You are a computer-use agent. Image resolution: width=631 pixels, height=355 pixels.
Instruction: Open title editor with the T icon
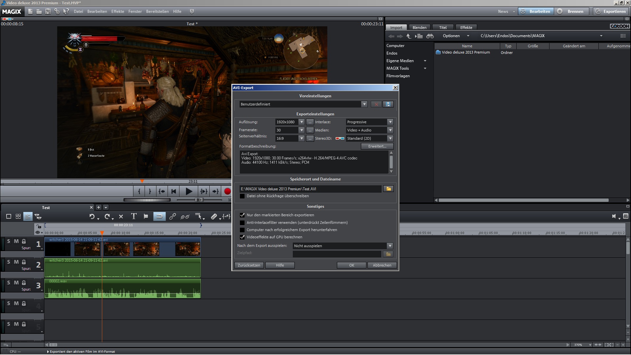133,216
